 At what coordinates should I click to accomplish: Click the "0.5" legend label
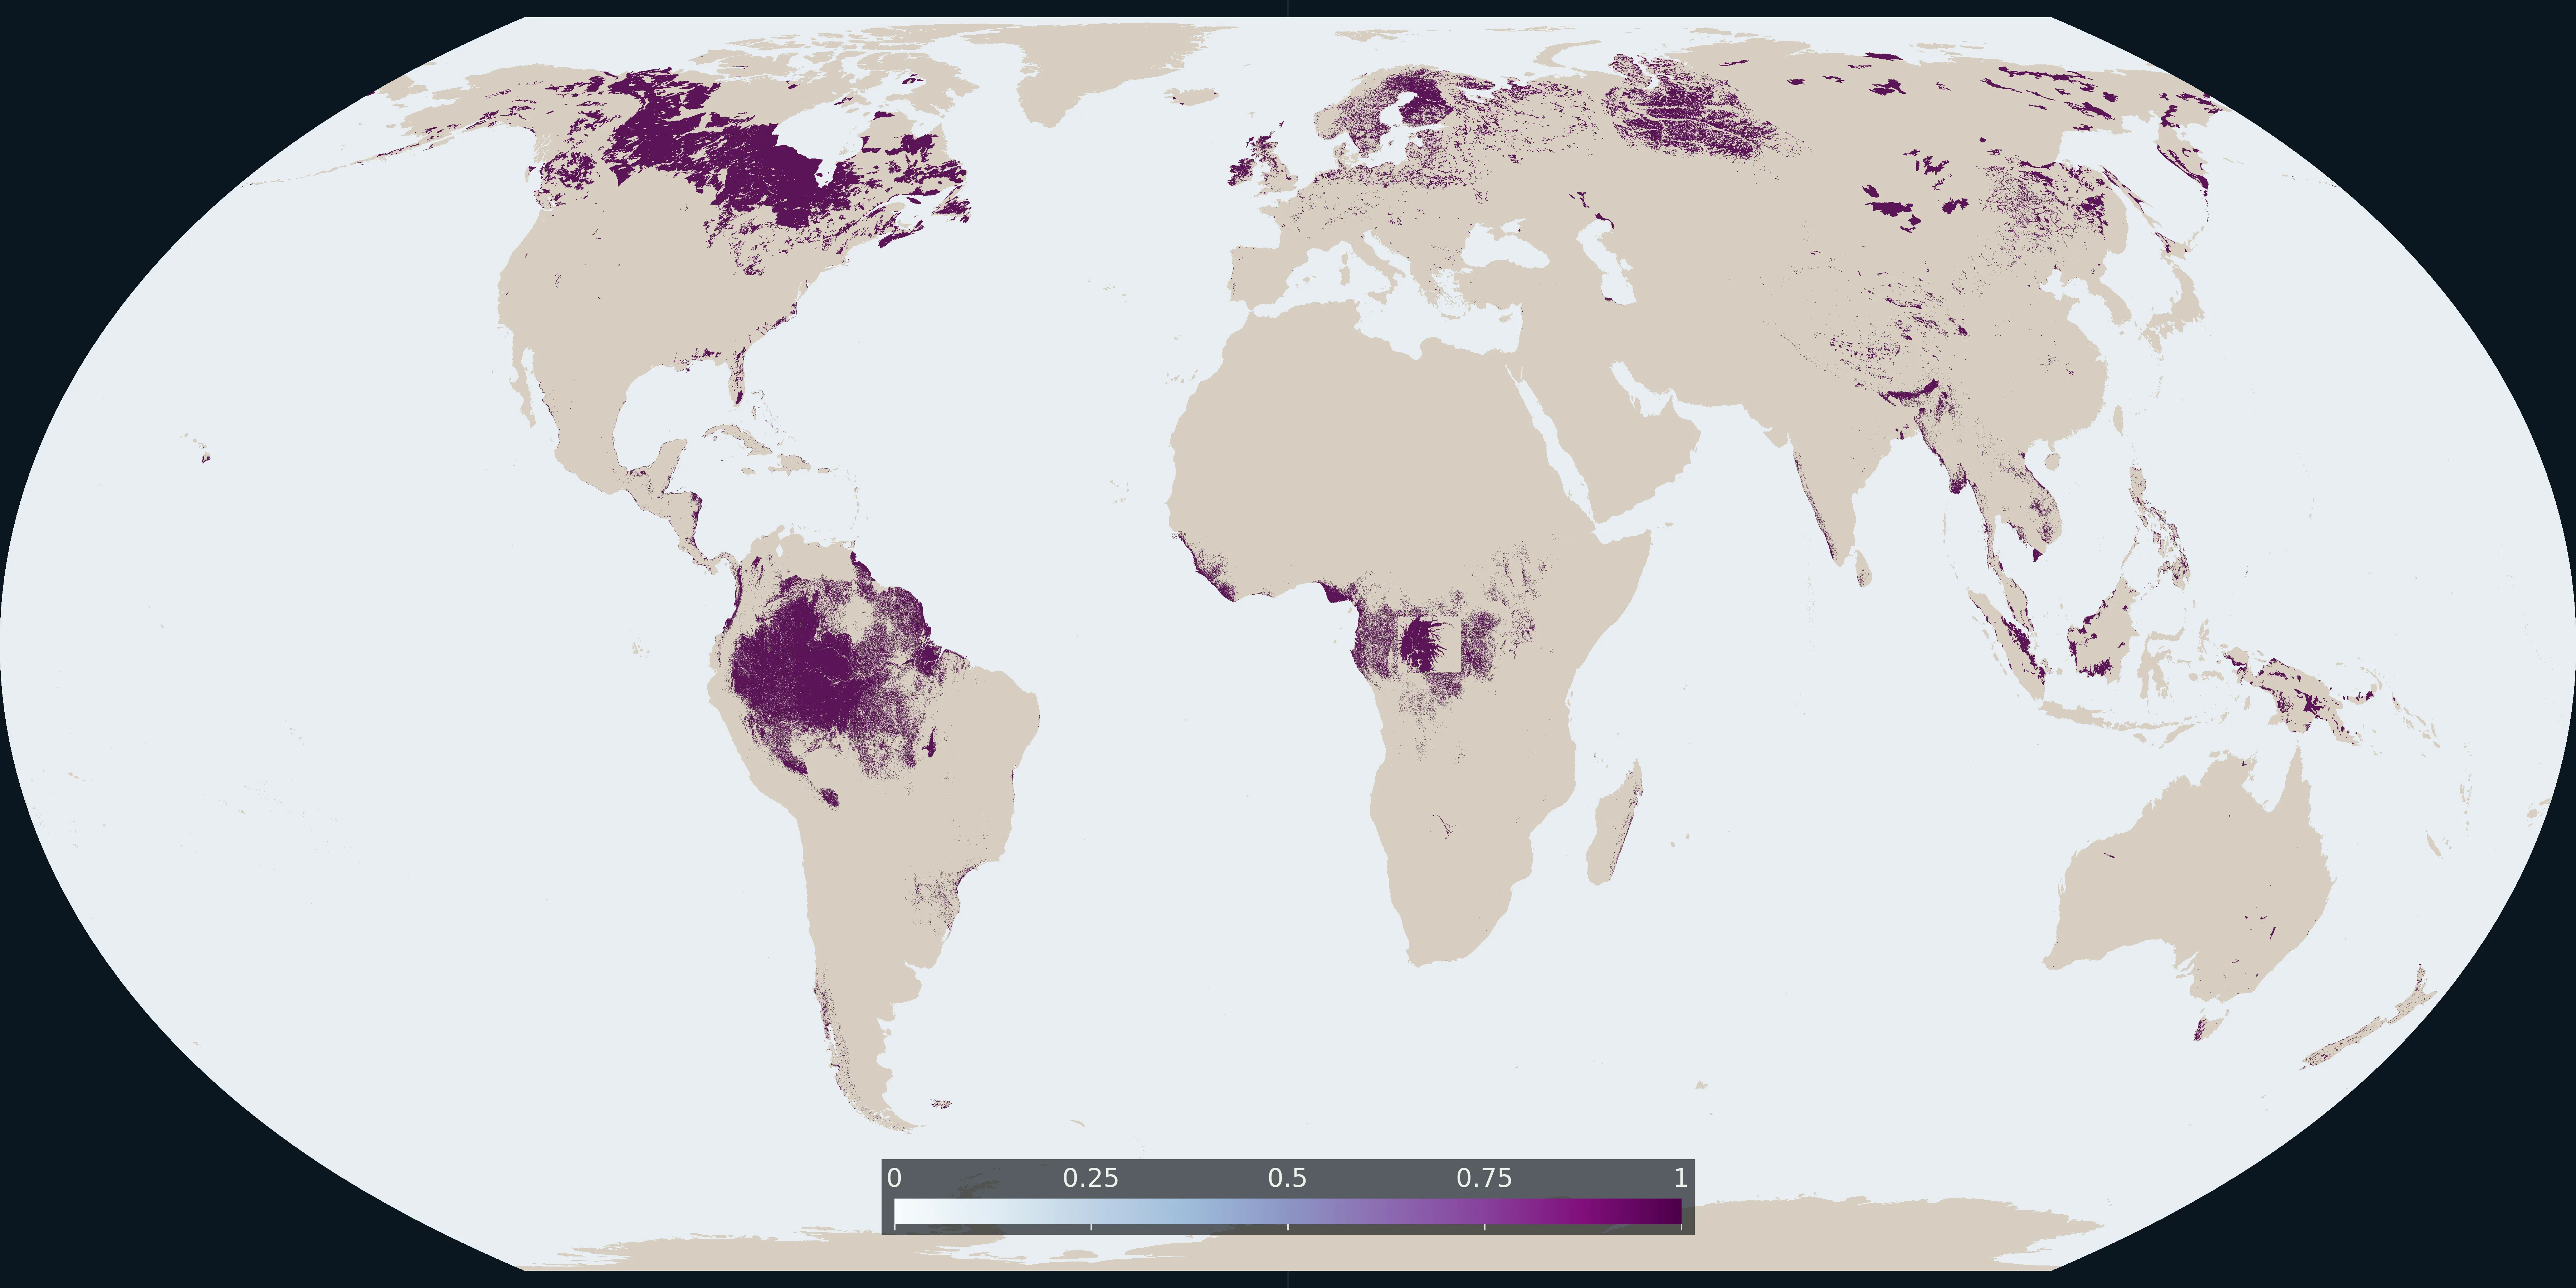pos(1287,1178)
